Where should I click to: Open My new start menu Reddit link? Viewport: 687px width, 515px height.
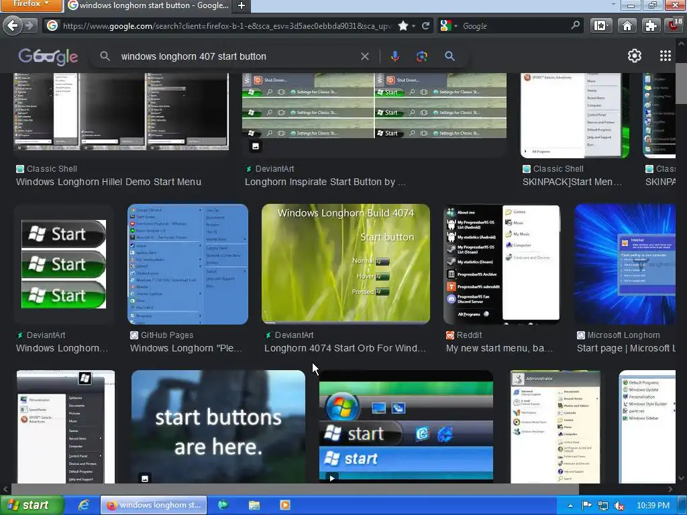coord(499,348)
